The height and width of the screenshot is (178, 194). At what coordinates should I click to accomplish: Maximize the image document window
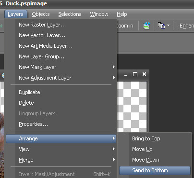(x=135, y=74)
